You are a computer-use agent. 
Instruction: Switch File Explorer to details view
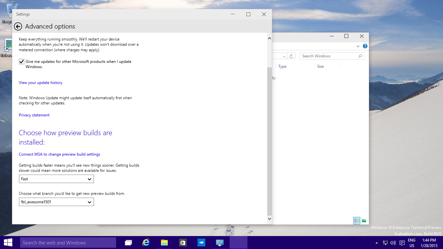(357, 221)
